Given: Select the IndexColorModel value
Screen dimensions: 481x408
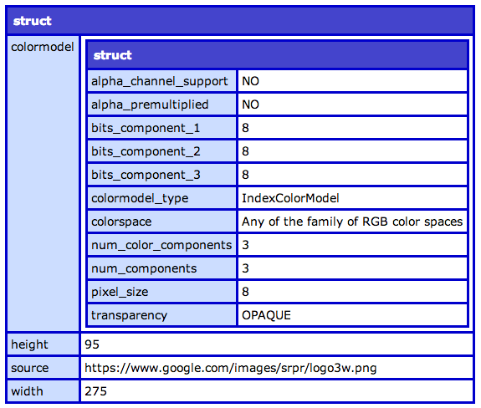Looking at the screenshot, I should click(290, 198).
